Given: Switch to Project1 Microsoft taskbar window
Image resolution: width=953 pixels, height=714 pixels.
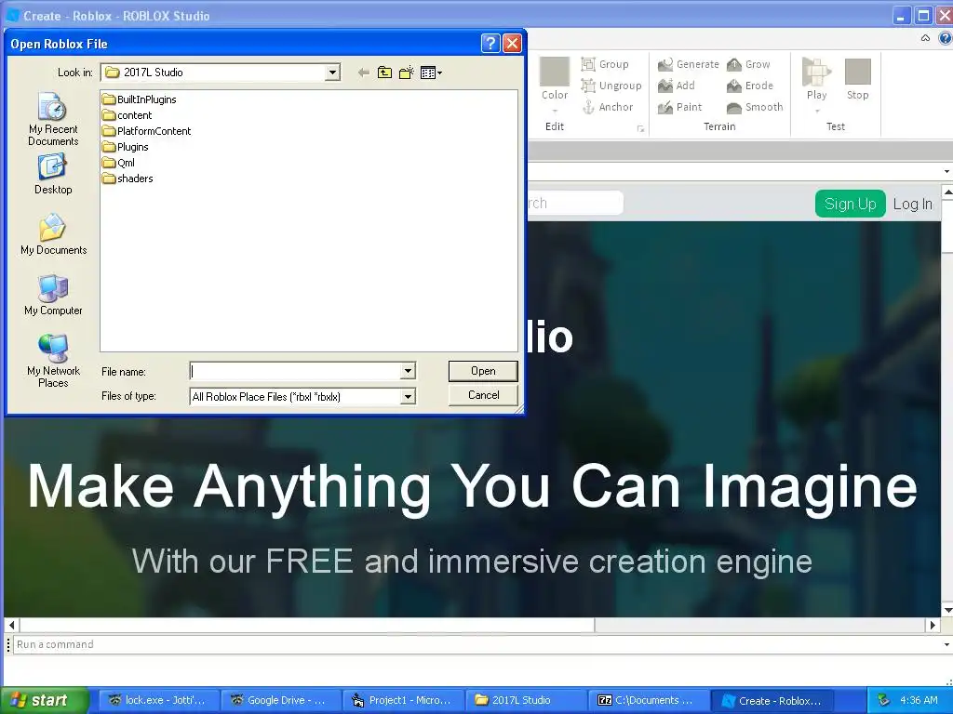Looking at the screenshot, I should (x=403, y=700).
